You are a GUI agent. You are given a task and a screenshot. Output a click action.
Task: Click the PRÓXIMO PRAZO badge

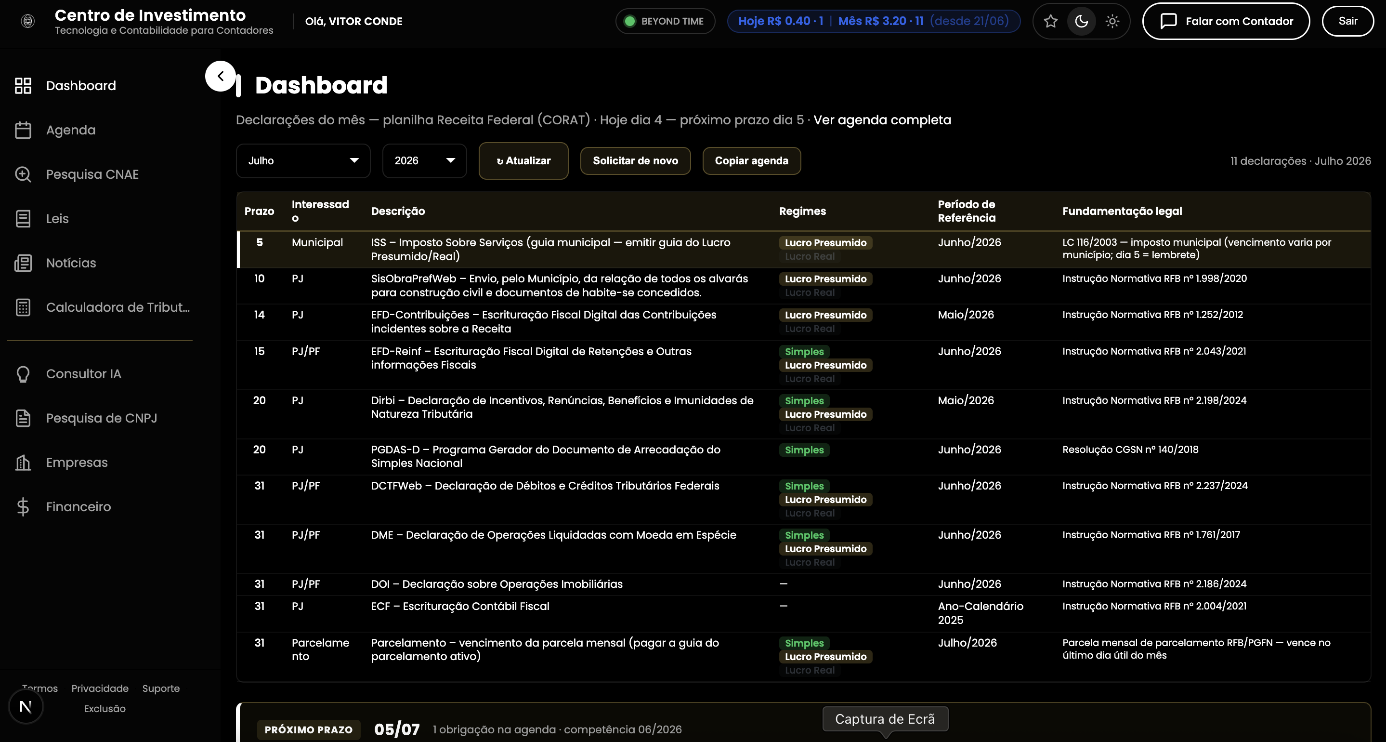coord(308,729)
